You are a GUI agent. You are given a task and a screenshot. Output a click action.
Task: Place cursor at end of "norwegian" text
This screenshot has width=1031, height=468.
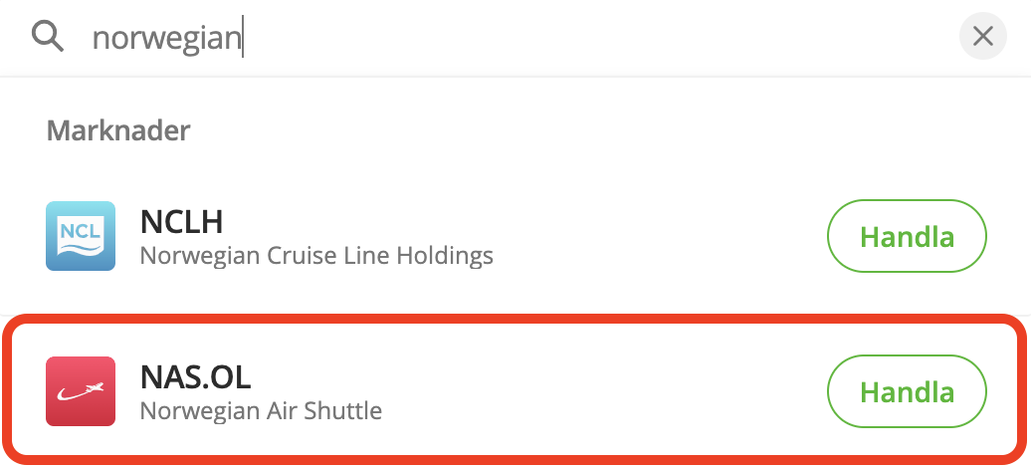pyautogui.click(x=244, y=38)
